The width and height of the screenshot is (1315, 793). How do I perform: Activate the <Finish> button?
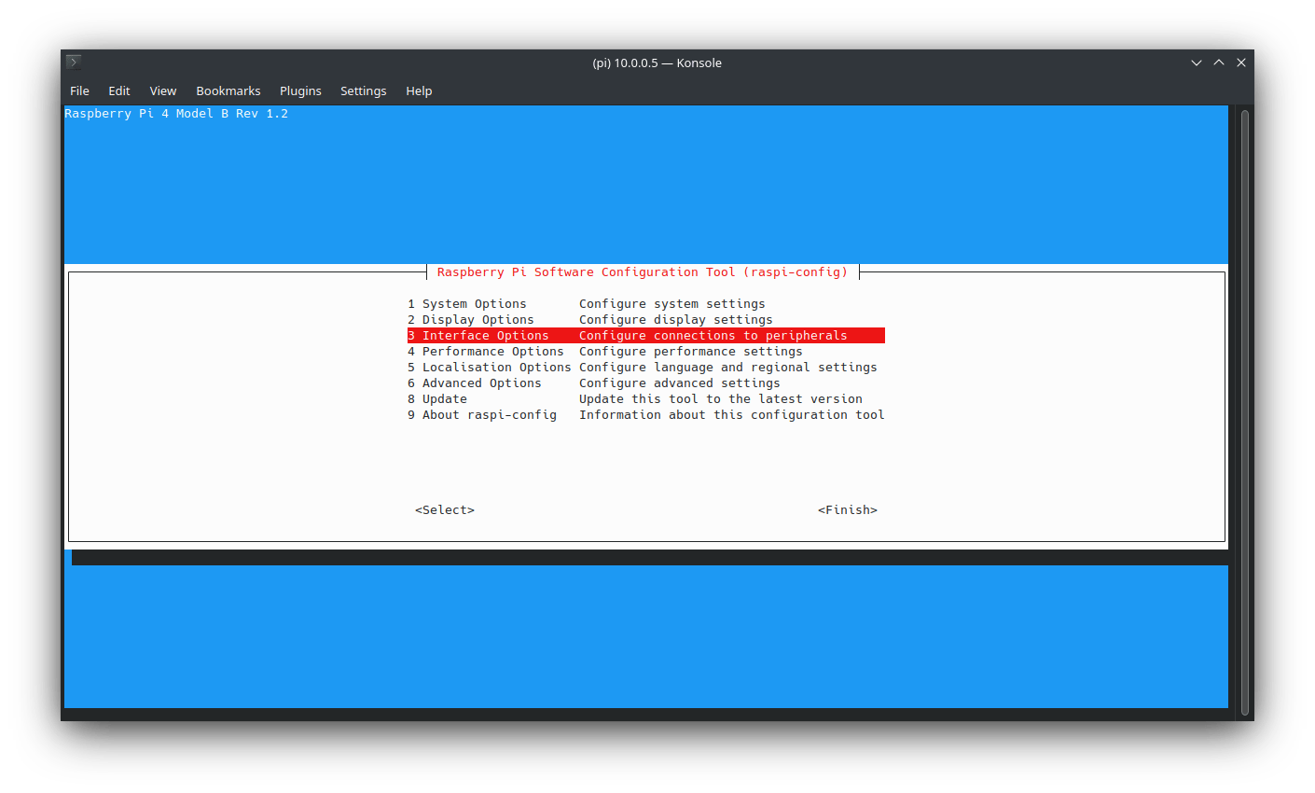pyautogui.click(x=848, y=510)
